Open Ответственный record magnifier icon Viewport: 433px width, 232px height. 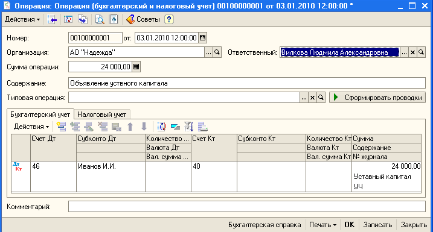(x=421, y=52)
